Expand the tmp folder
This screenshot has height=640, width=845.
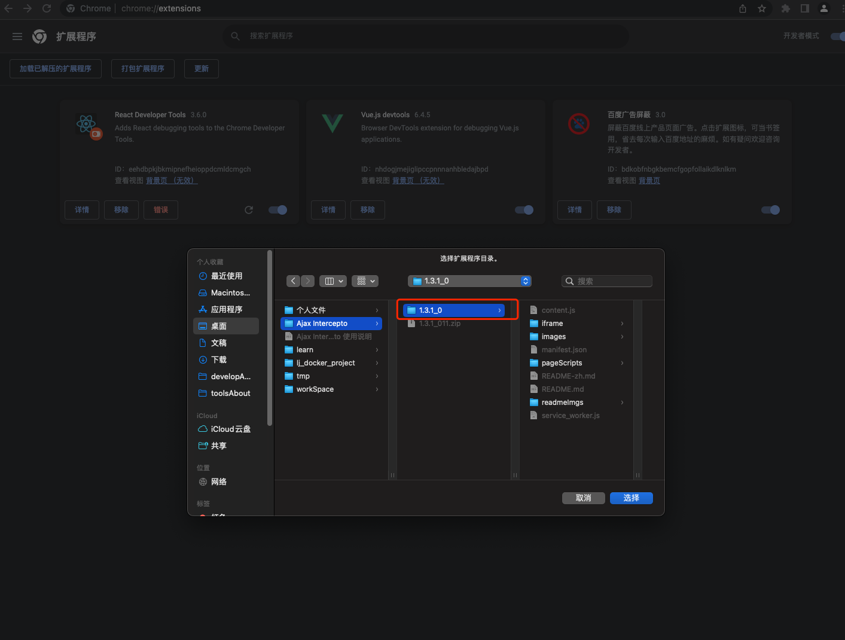coord(377,376)
